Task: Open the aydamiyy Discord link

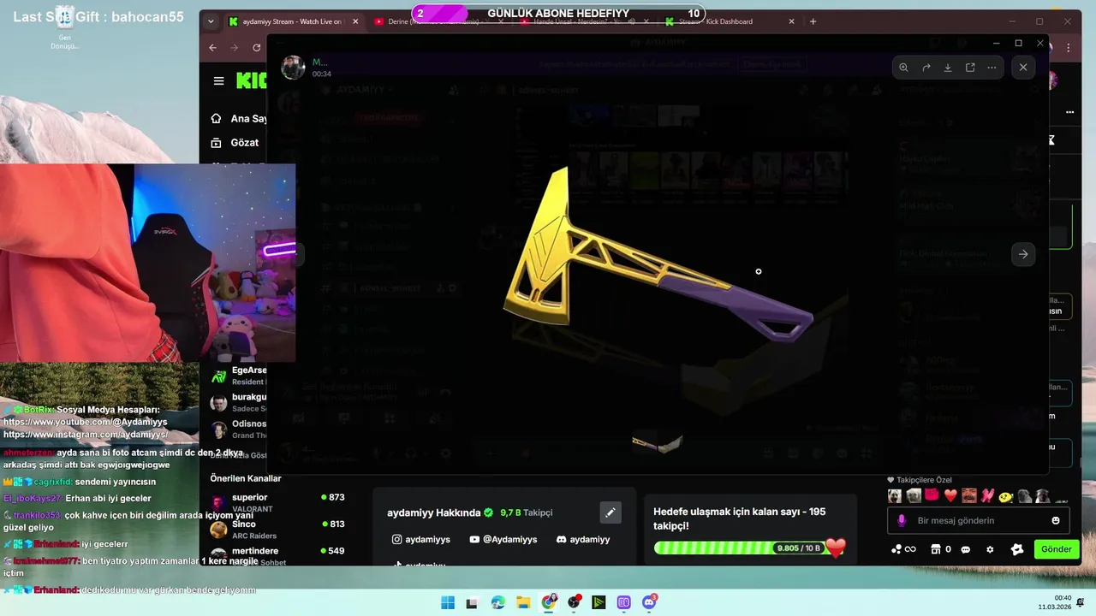Action: 583,540
